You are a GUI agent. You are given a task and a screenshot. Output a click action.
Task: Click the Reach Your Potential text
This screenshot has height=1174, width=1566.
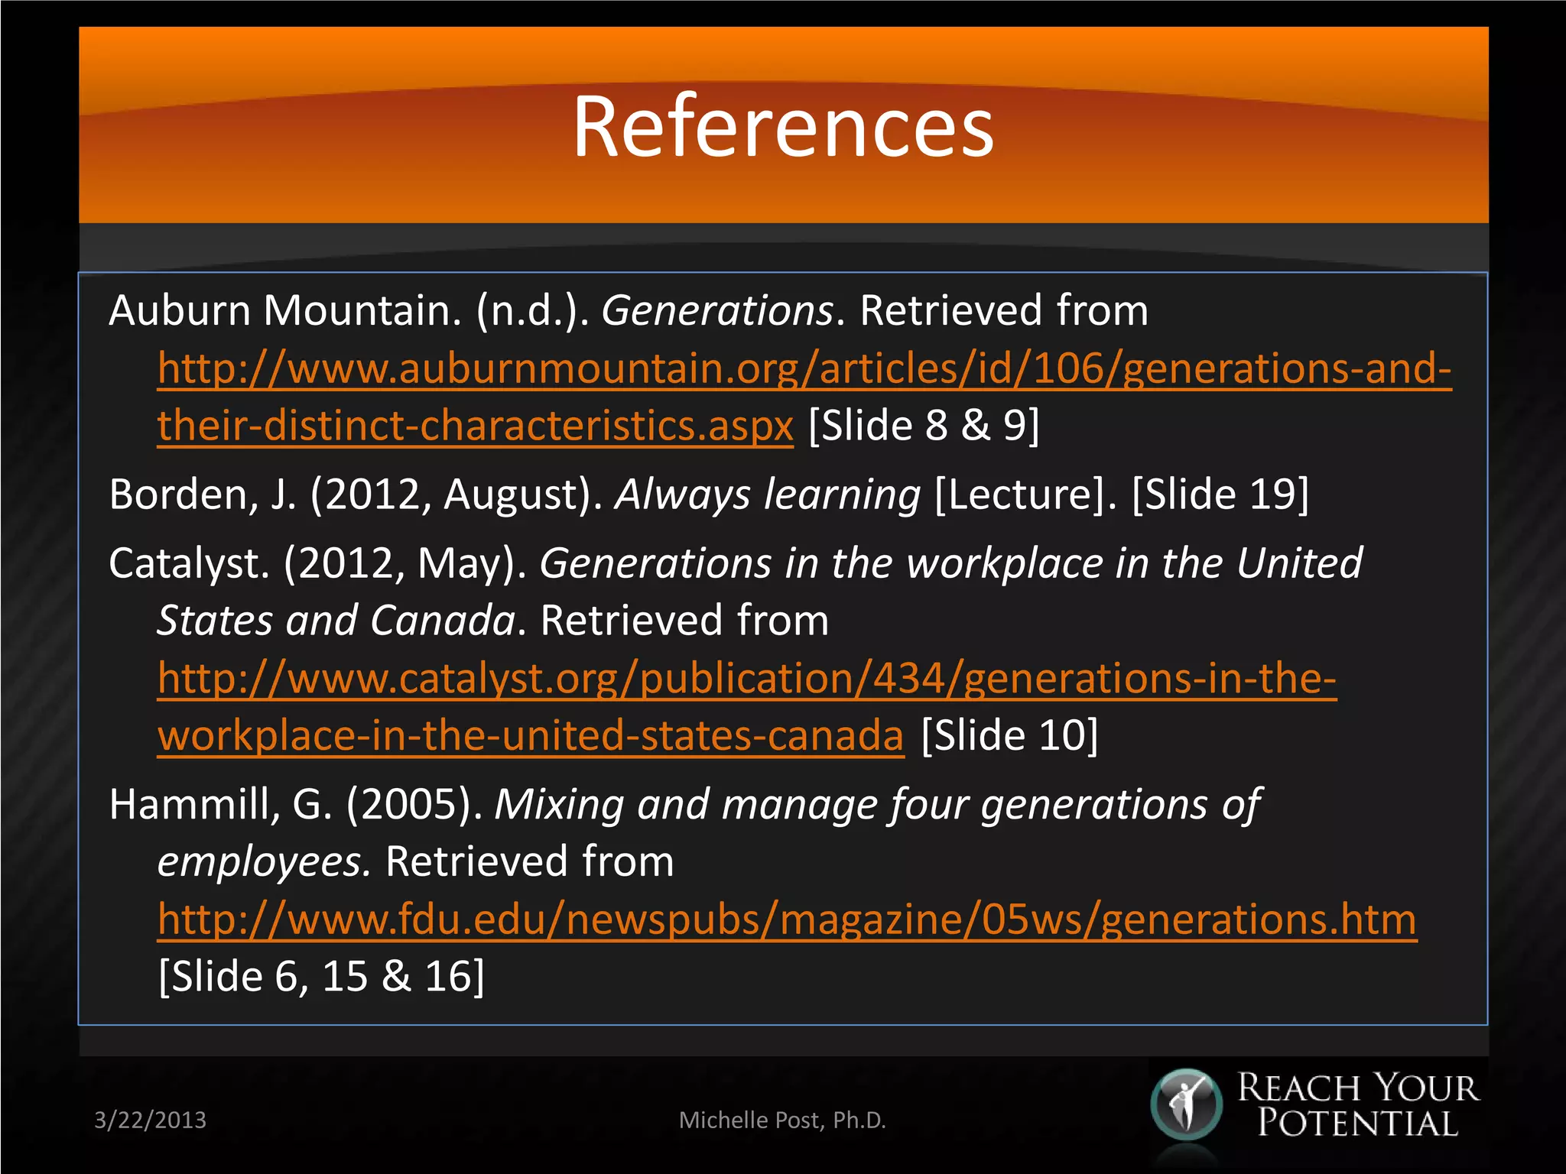click(1358, 1105)
